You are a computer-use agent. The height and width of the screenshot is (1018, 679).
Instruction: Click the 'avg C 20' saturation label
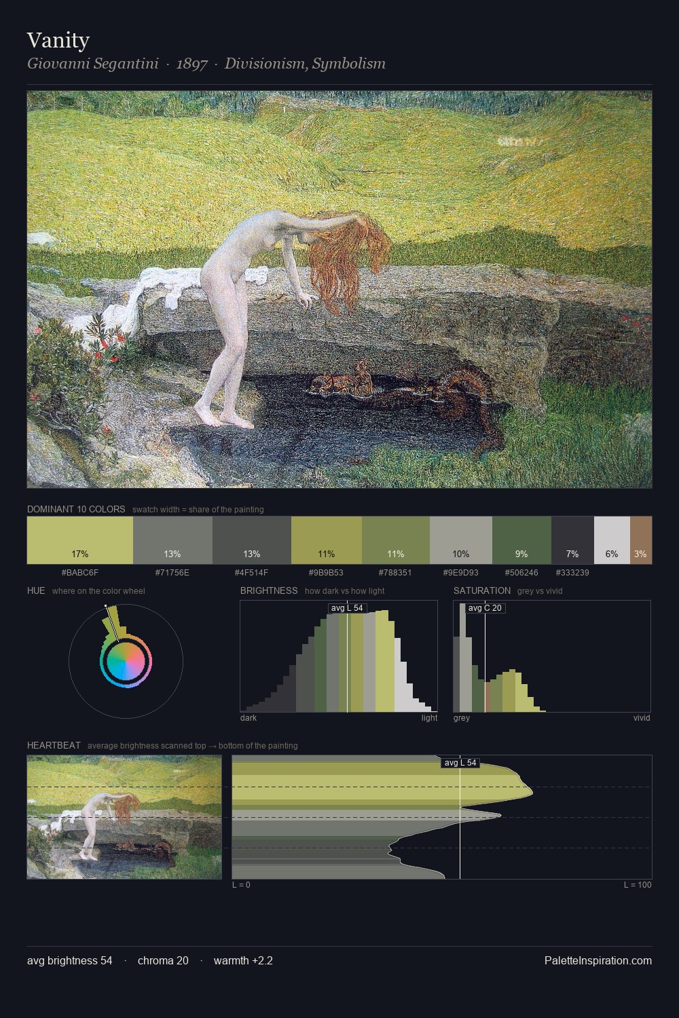tap(485, 608)
